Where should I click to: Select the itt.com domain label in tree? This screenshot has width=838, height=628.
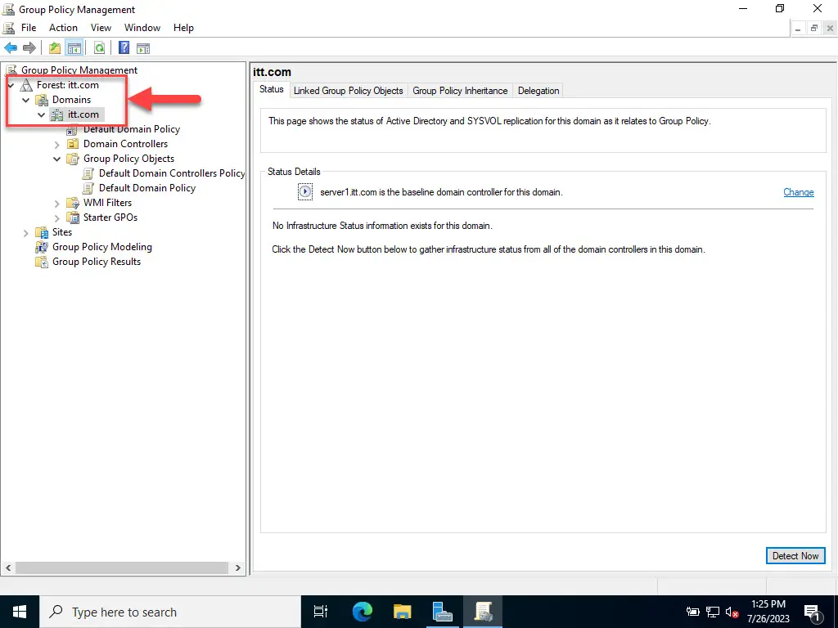click(83, 114)
